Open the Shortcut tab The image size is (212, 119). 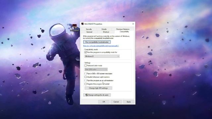pyautogui.click(x=106, y=32)
